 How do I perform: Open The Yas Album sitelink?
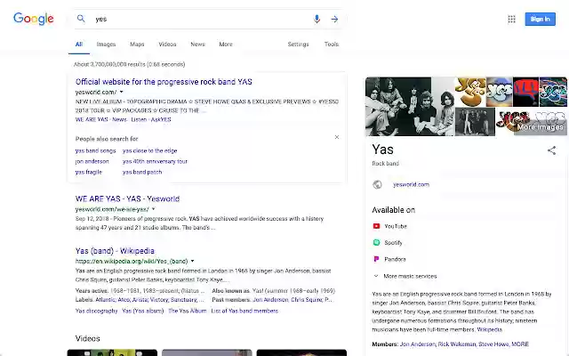[x=188, y=311]
